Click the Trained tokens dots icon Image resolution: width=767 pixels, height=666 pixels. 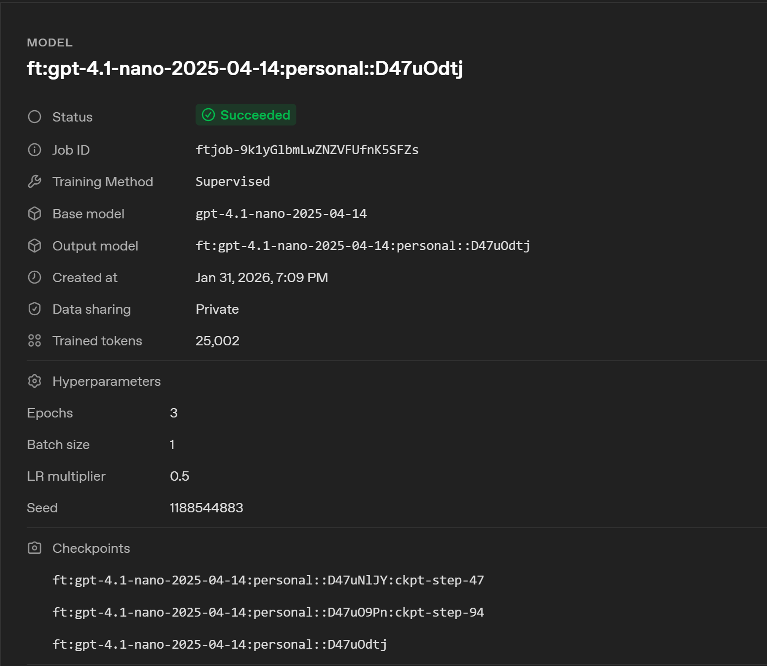(x=35, y=340)
